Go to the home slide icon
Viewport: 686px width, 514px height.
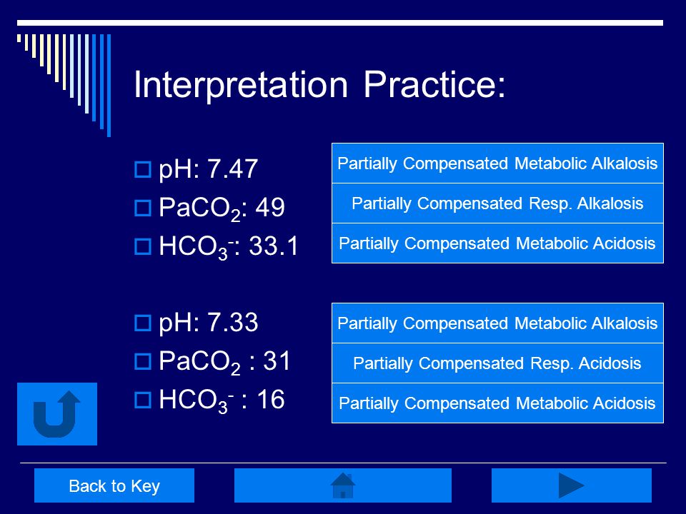342,485
